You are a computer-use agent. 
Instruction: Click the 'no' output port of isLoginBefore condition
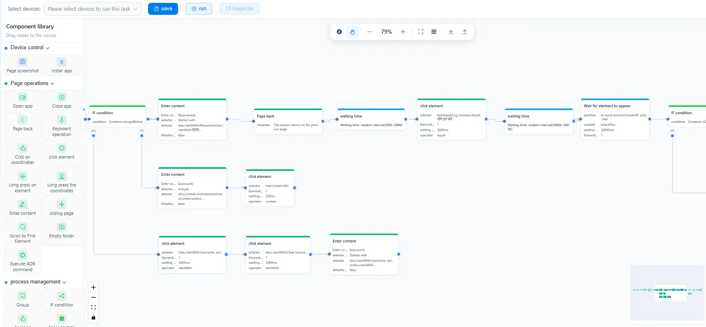click(142, 136)
